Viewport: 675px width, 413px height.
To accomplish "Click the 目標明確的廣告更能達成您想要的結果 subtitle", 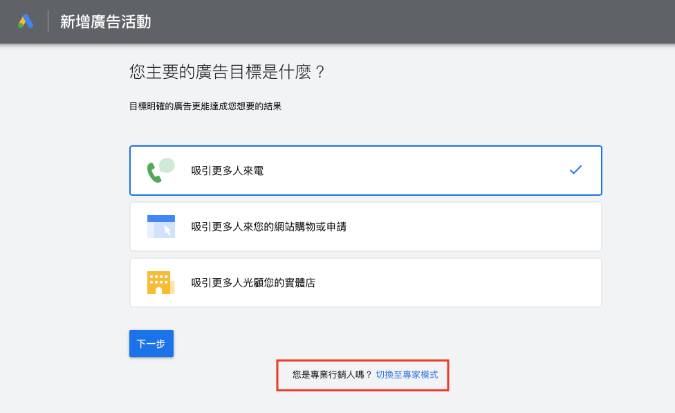I will (205, 107).
